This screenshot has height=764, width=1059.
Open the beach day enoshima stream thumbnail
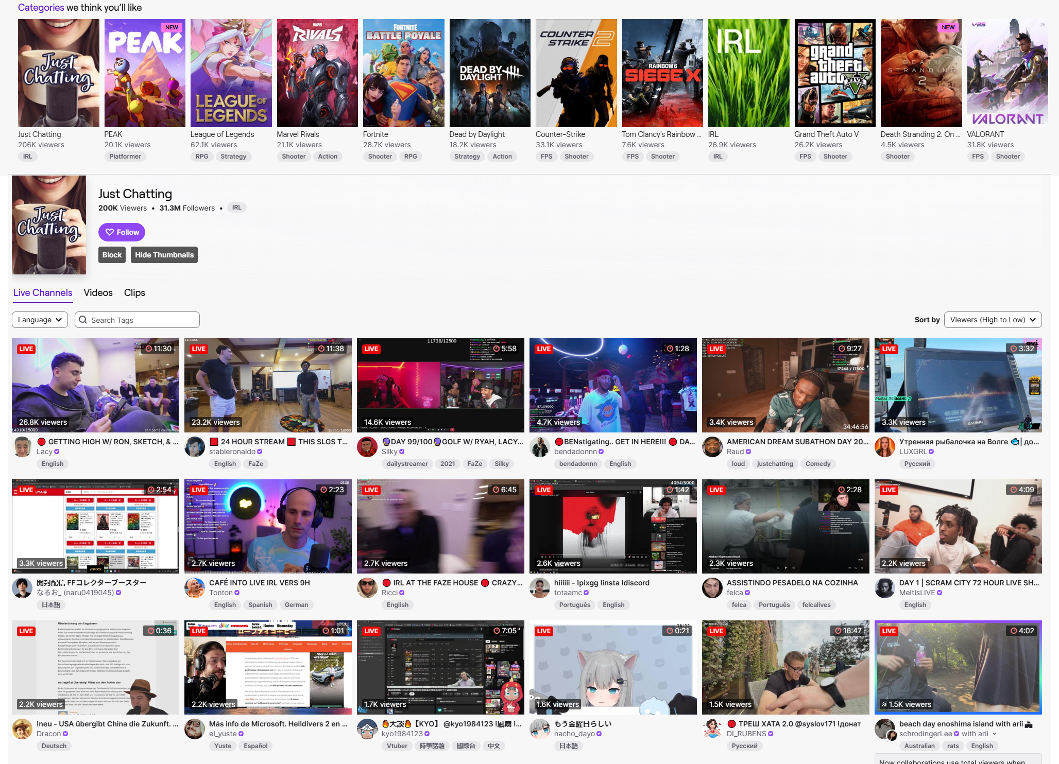[958, 667]
